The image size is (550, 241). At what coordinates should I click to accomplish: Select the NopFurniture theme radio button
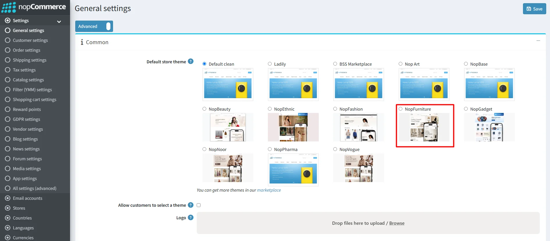click(x=401, y=109)
